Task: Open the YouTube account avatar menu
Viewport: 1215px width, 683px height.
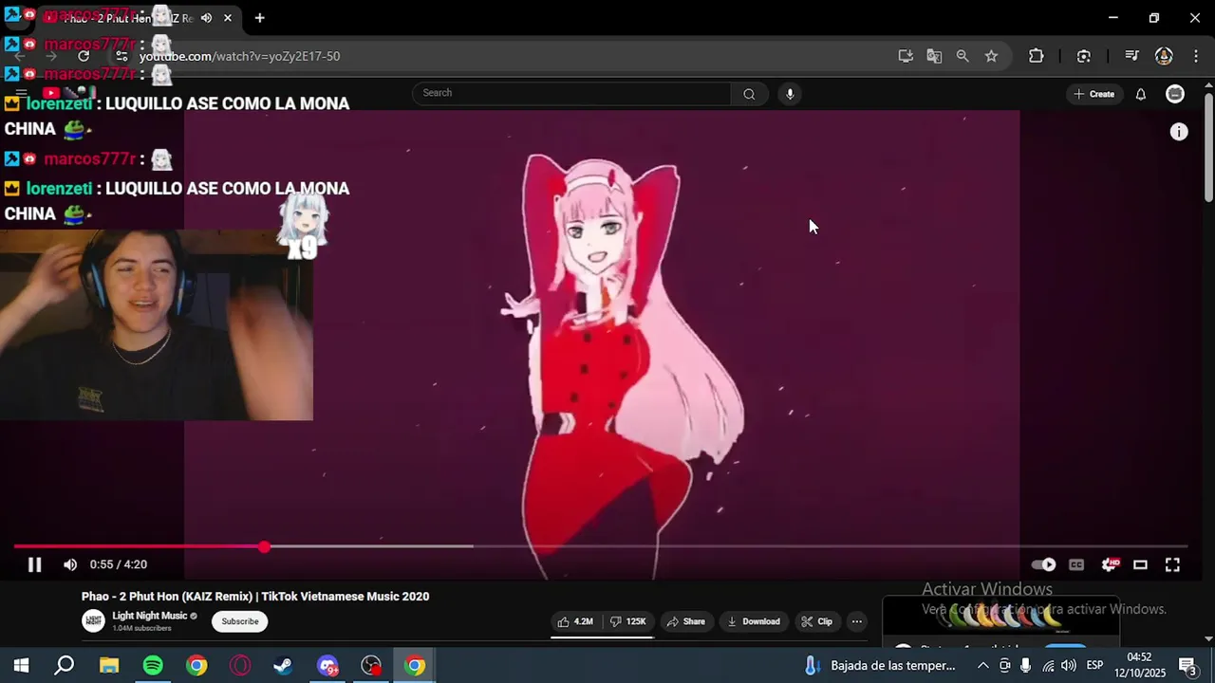Action: tap(1175, 94)
